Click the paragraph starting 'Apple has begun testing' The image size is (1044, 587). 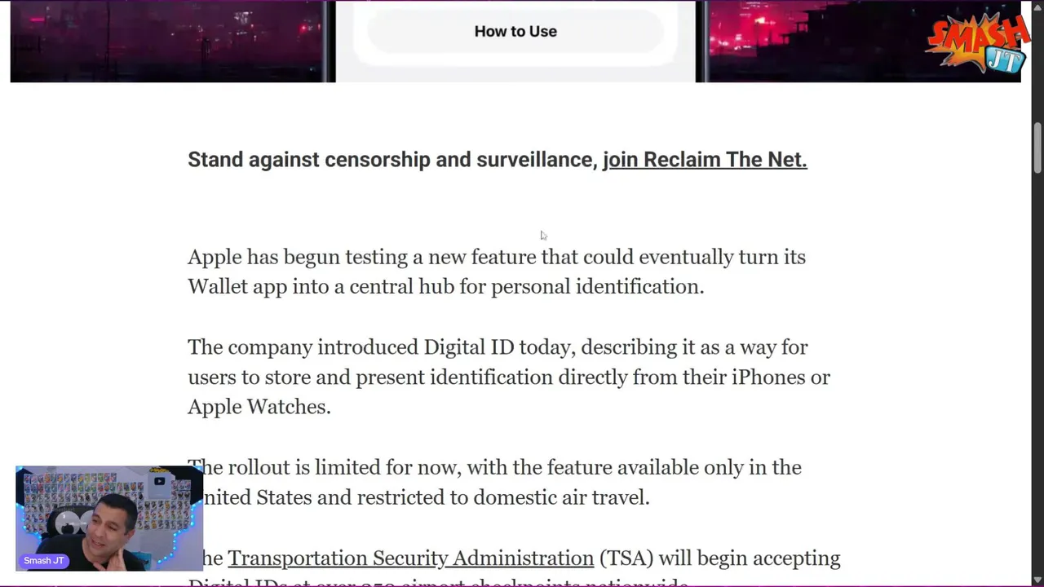(x=496, y=271)
